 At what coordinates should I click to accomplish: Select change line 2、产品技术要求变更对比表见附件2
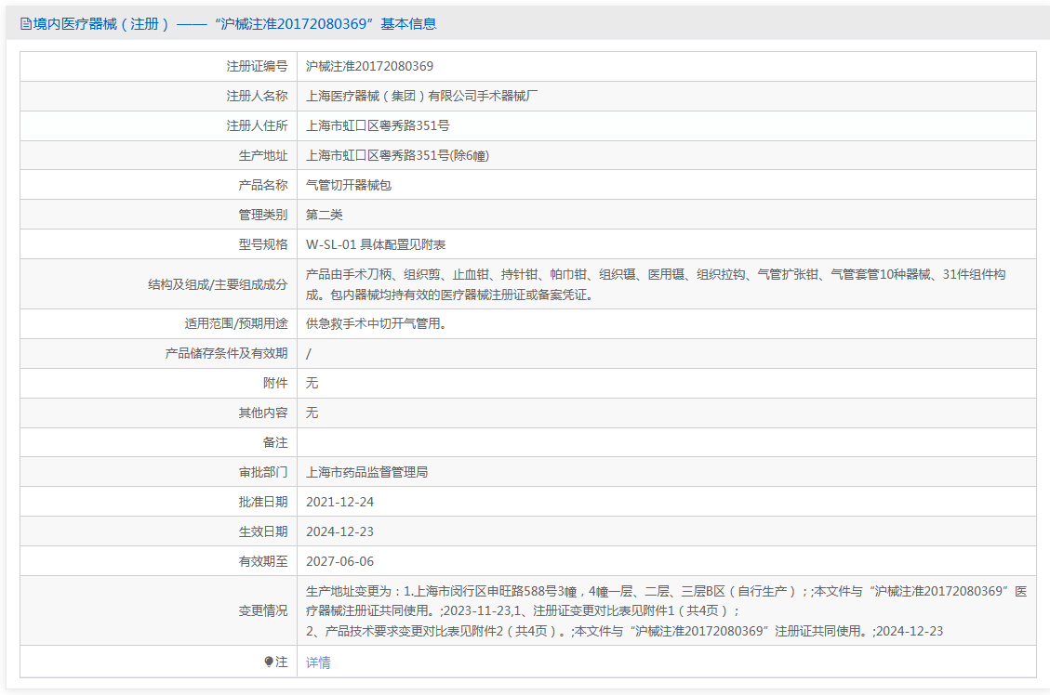(624, 631)
